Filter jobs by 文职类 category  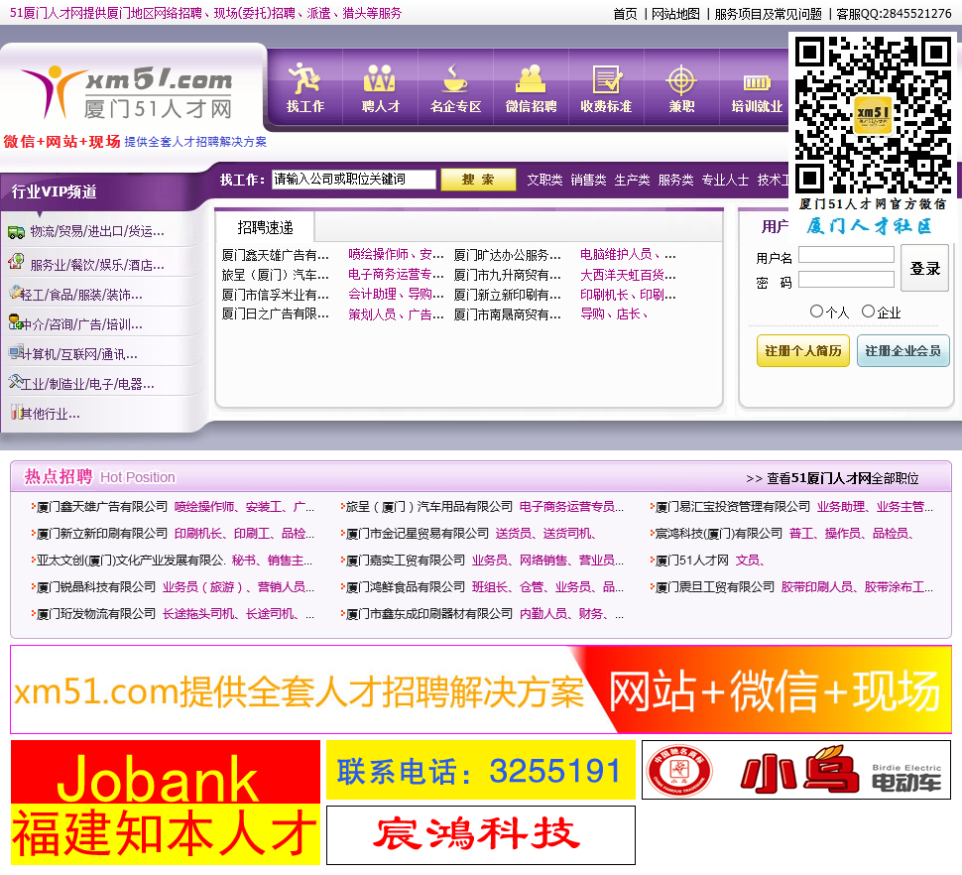click(544, 180)
